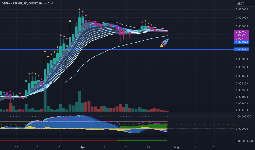Click the 100.000000 indicator scale label
Image resolution: width=255 pixels, height=150 pixels.
pyautogui.click(x=244, y=116)
